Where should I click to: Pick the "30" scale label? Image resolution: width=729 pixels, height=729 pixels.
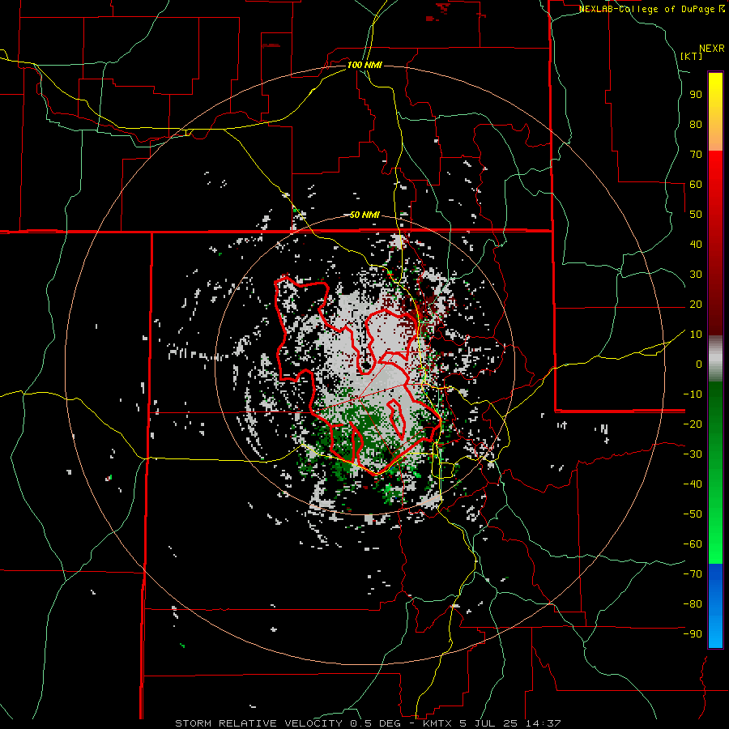point(696,275)
